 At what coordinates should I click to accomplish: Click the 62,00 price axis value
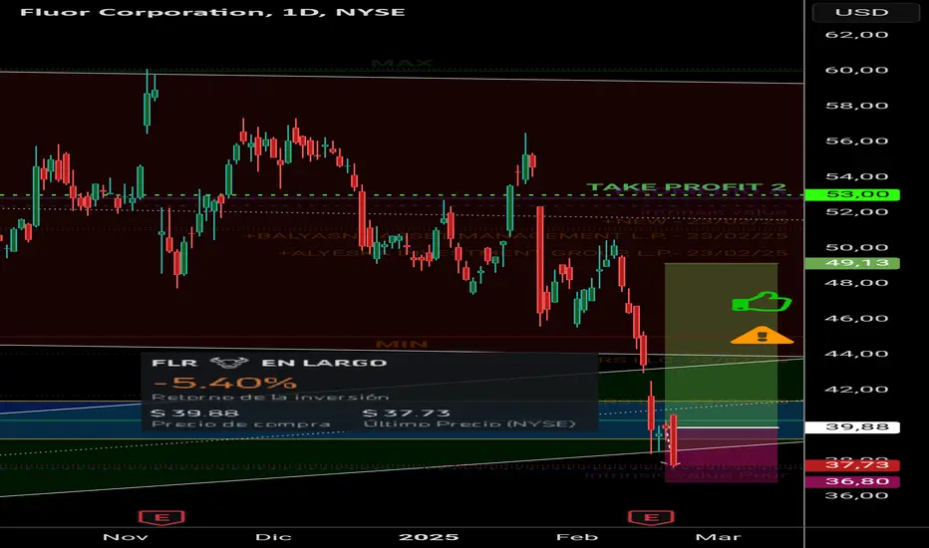click(856, 35)
